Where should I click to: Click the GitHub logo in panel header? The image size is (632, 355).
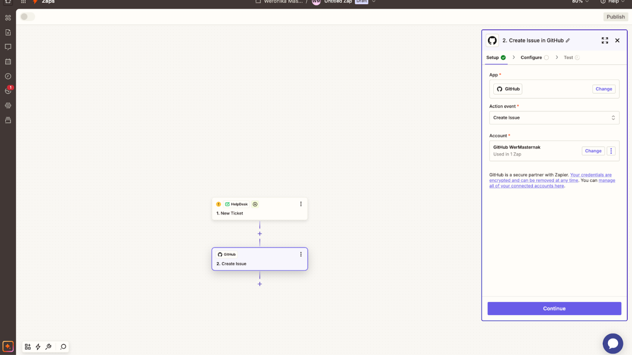click(x=492, y=40)
